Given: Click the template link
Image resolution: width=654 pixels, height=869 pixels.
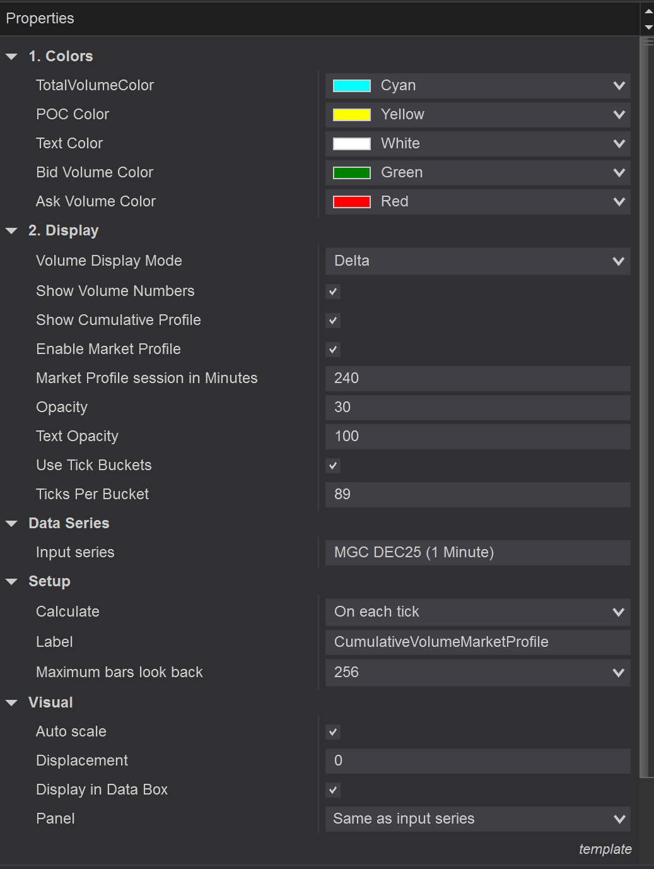Looking at the screenshot, I should 605,849.
